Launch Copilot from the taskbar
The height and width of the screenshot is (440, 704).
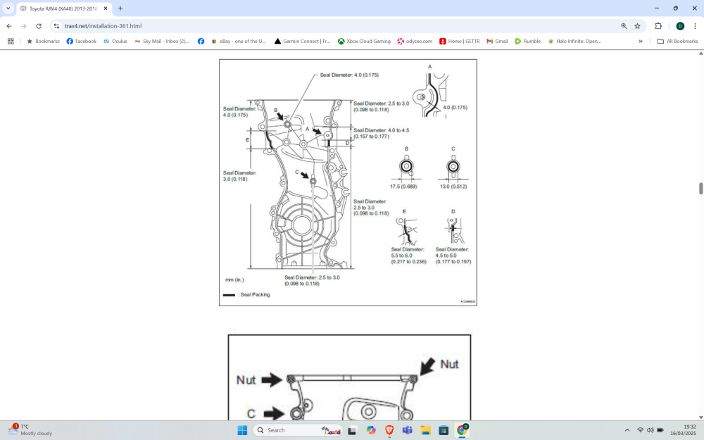click(371, 430)
